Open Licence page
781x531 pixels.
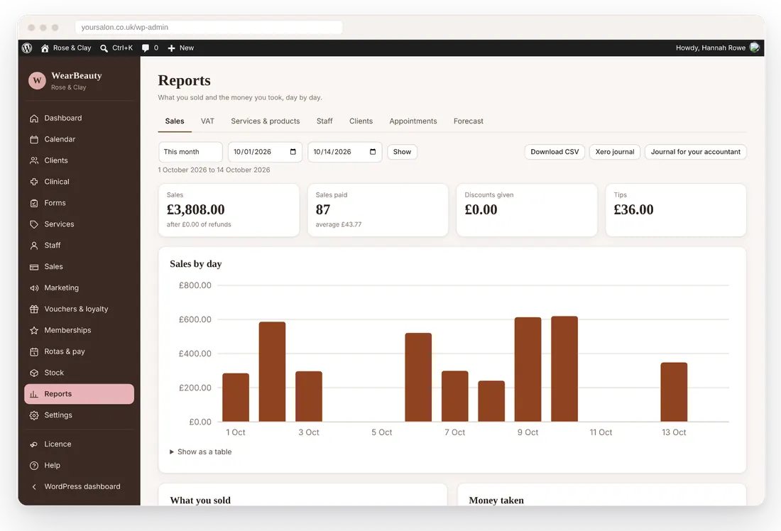point(79,444)
